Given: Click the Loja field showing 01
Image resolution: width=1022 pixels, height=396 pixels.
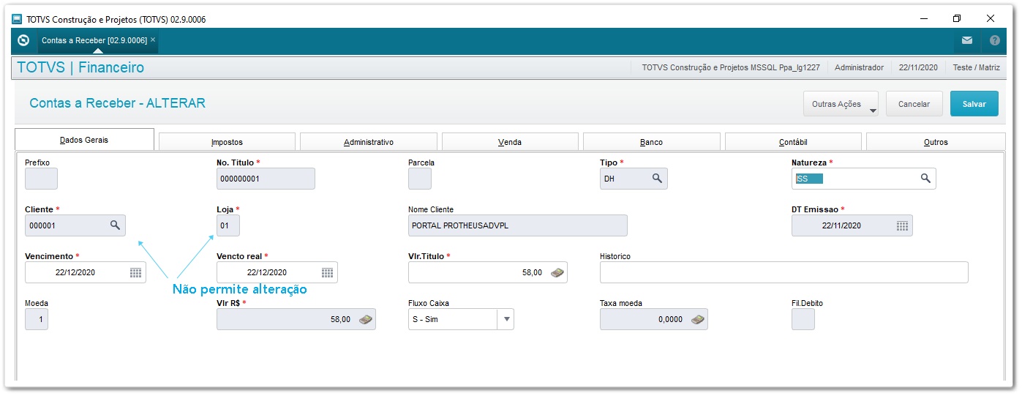Looking at the screenshot, I should coord(228,225).
